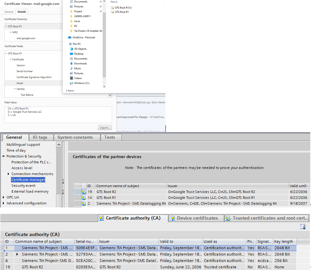Select the Serial Number certificate field
Viewport: 311px width, 270px height.
(25, 71)
